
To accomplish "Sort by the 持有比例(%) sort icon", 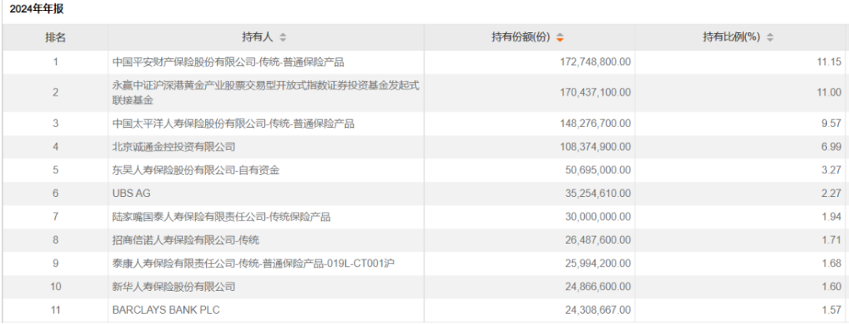I will [x=770, y=38].
